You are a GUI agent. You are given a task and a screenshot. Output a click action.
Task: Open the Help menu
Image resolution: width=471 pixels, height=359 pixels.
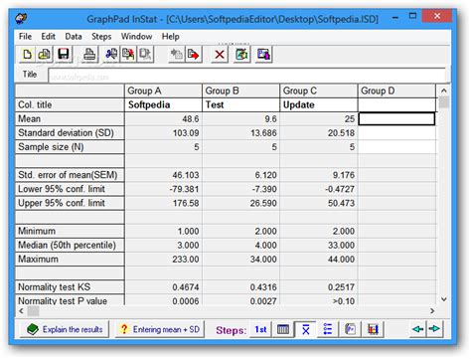170,36
